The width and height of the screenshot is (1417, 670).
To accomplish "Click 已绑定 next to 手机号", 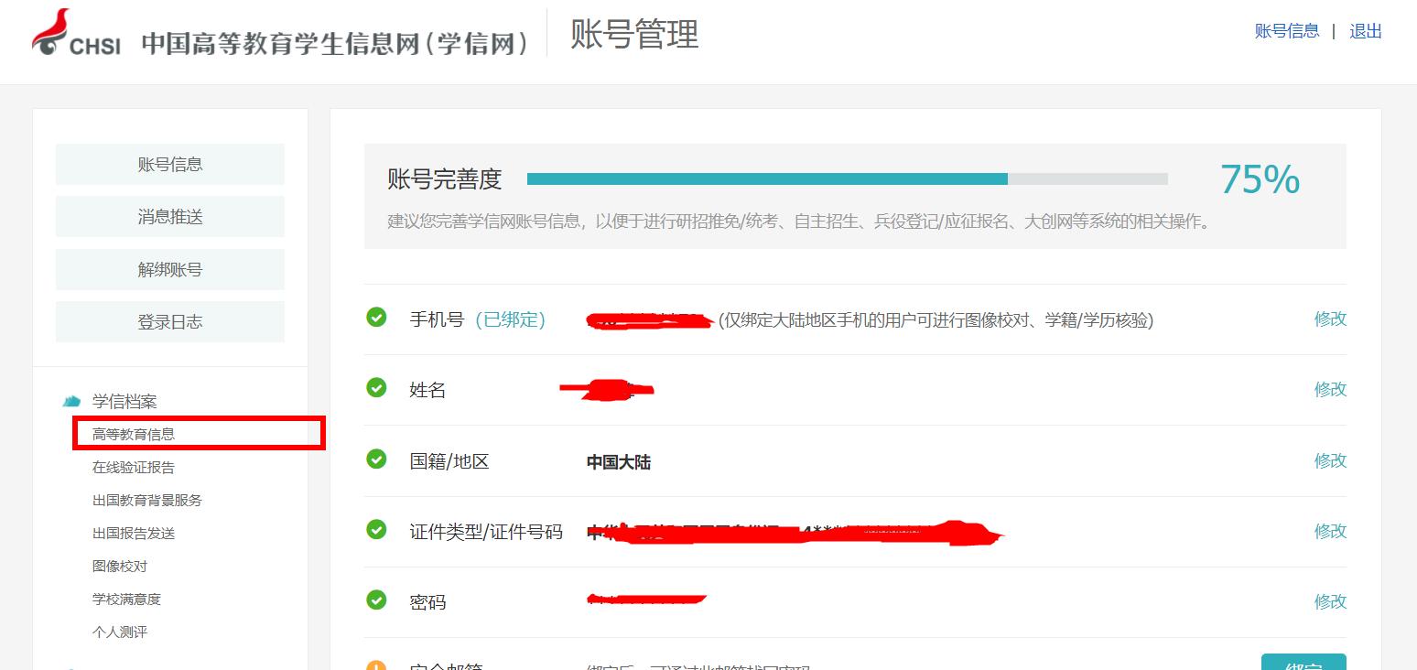I will click(x=511, y=319).
